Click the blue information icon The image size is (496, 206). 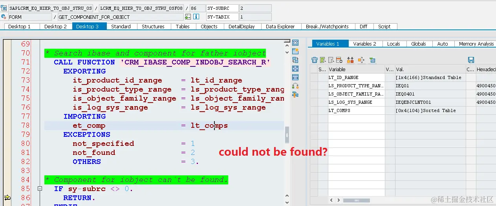pos(196,17)
